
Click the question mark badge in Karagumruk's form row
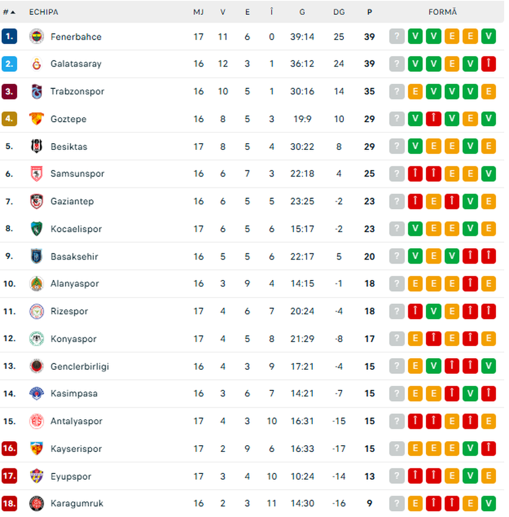click(396, 503)
